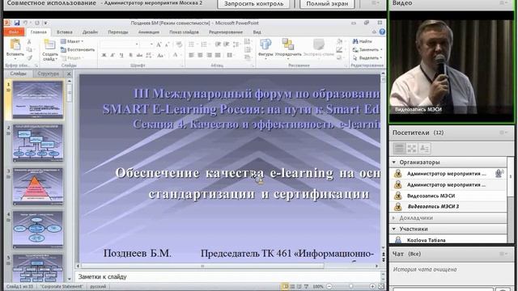Switch to the Переходы ribbon tab
Screen dimensions: 518x291
coord(118,32)
